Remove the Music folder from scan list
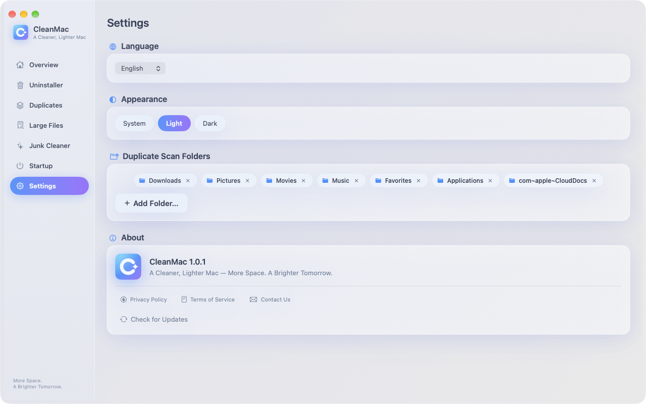646x404 pixels. (356, 181)
